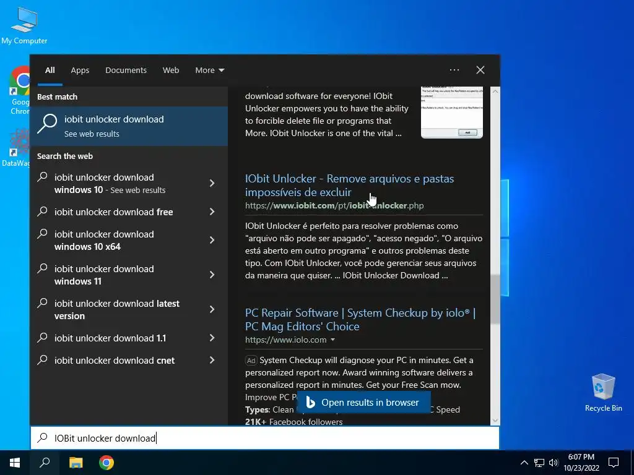Switch to the All tab
Viewport: 634px width, 475px height.
[50, 71]
